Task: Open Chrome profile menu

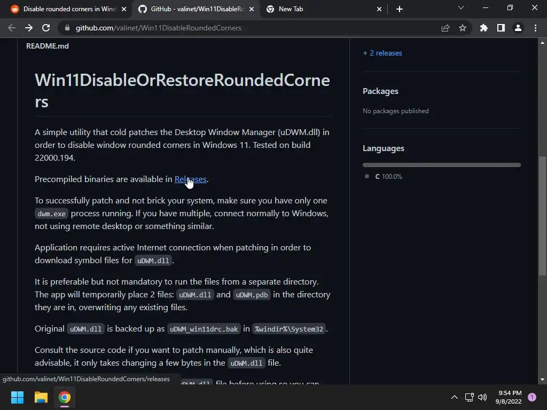Action: coord(518,28)
